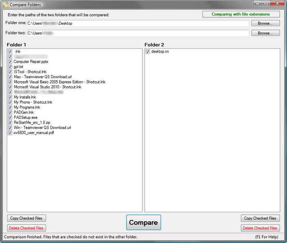Select 'My Programs.lnk' entry

tap(27, 107)
